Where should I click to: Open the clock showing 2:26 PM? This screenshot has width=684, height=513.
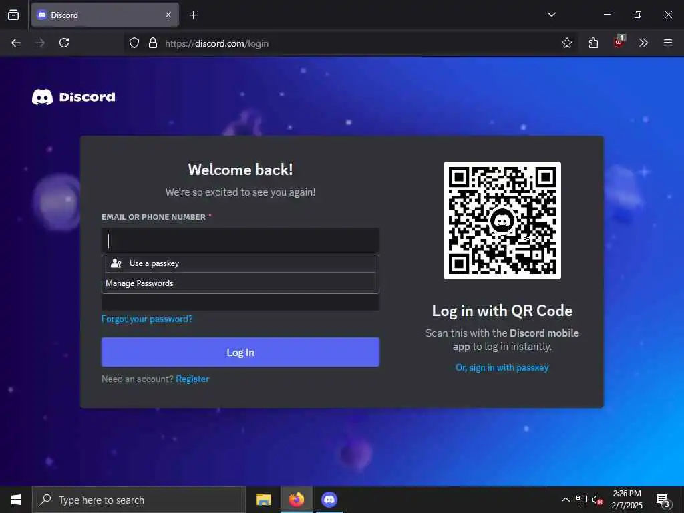click(627, 500)
